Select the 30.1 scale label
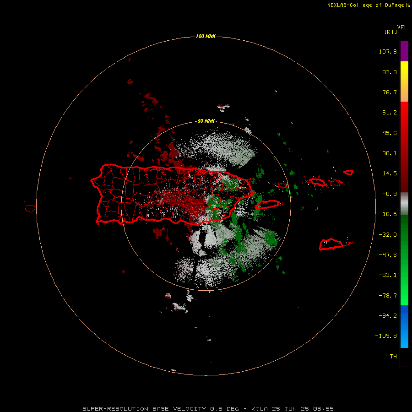The width and height of the screenshot is (412, 412). tap(390, 153)
